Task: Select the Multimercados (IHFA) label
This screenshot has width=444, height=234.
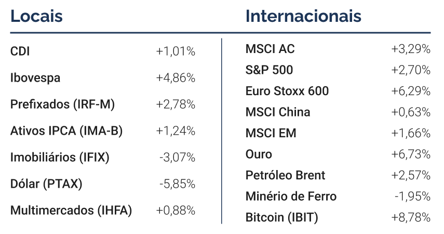Action: point(71,211)
